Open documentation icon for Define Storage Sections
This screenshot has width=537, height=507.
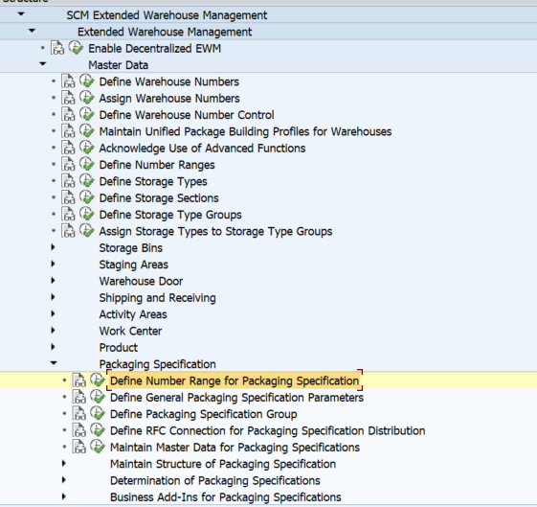69,197
